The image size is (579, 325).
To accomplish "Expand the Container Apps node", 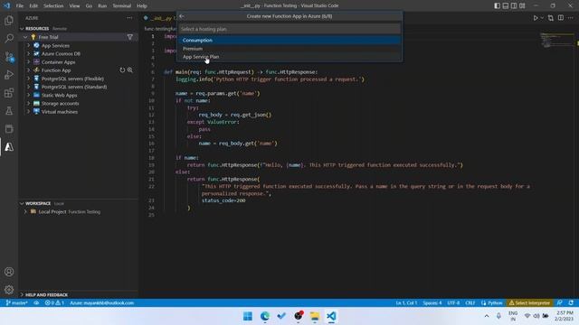I will 28,62.
